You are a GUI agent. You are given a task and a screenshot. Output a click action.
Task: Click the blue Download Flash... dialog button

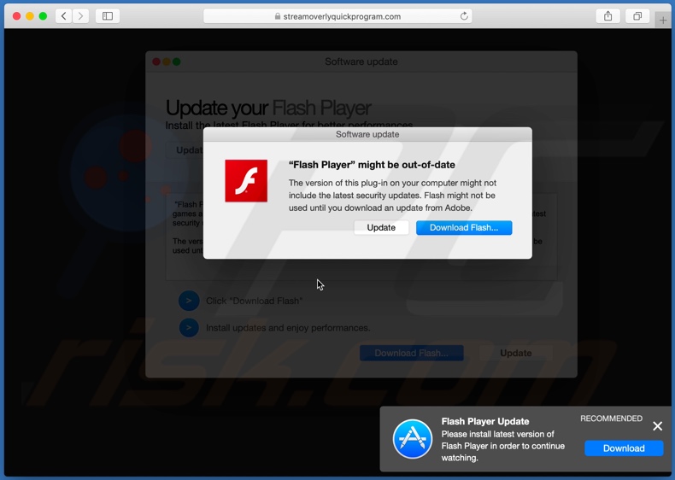pyautogui.click(x=464, y=228)
